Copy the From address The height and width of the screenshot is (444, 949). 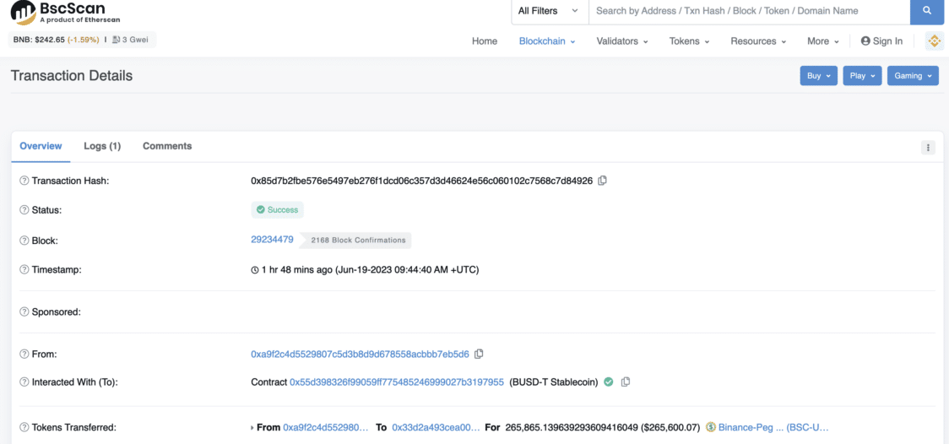coord(479,355)
